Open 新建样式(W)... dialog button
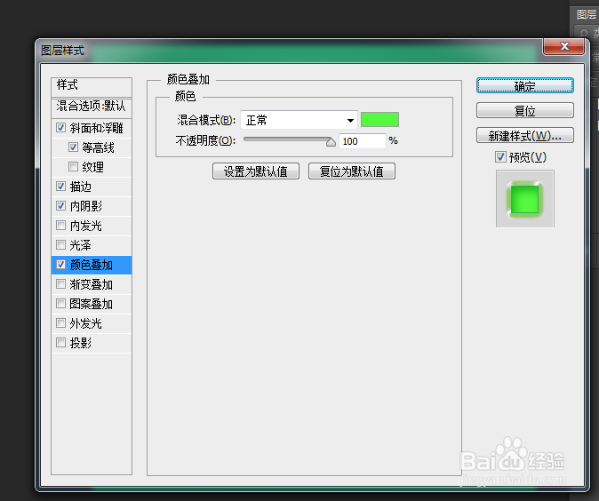 click(x=525, y=136)
